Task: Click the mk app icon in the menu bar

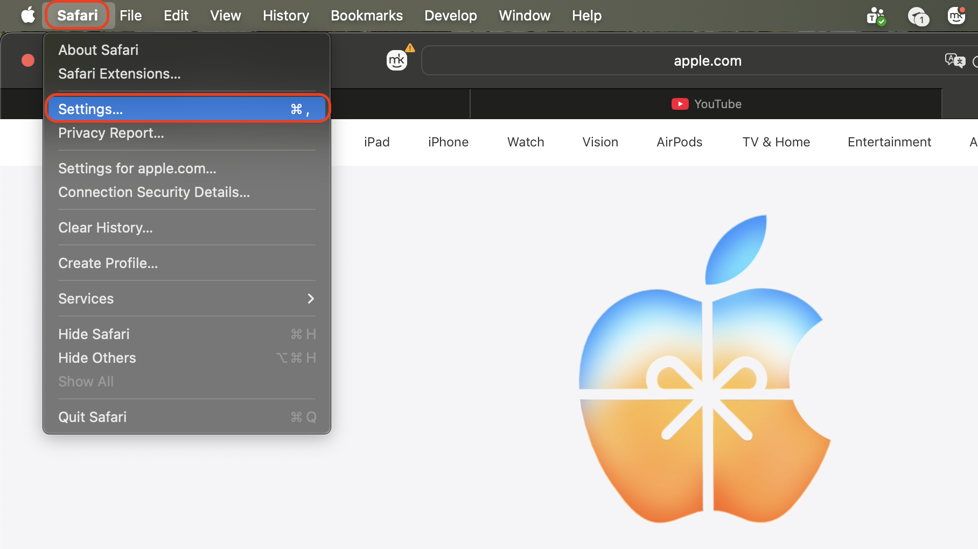Action: pyautogui.click(x=956, y=16)
